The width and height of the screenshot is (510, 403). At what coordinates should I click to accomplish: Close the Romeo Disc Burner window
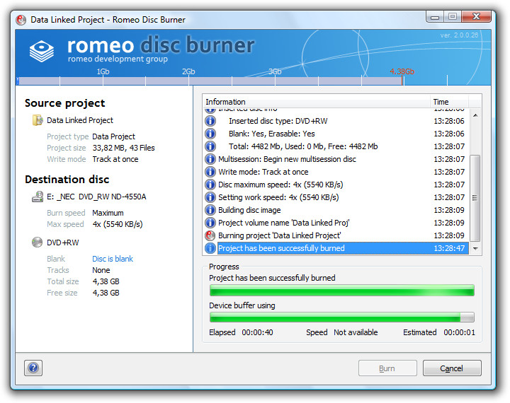pos(476,16)
